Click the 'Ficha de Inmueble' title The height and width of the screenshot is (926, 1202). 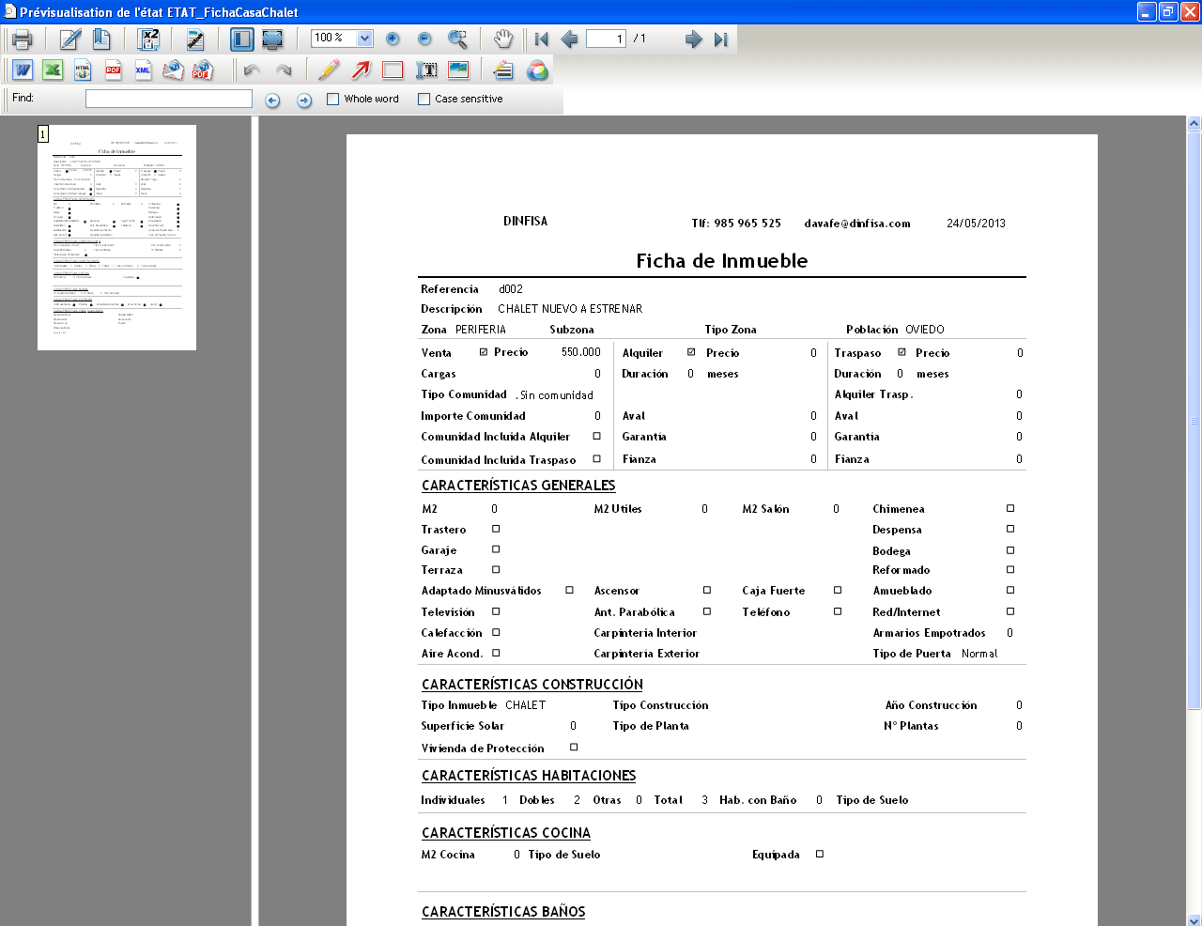pyautogui.click(x=722, y=261)
